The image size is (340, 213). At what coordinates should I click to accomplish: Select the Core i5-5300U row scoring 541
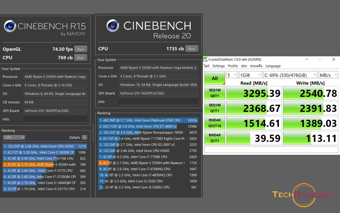tap(148, 187)
